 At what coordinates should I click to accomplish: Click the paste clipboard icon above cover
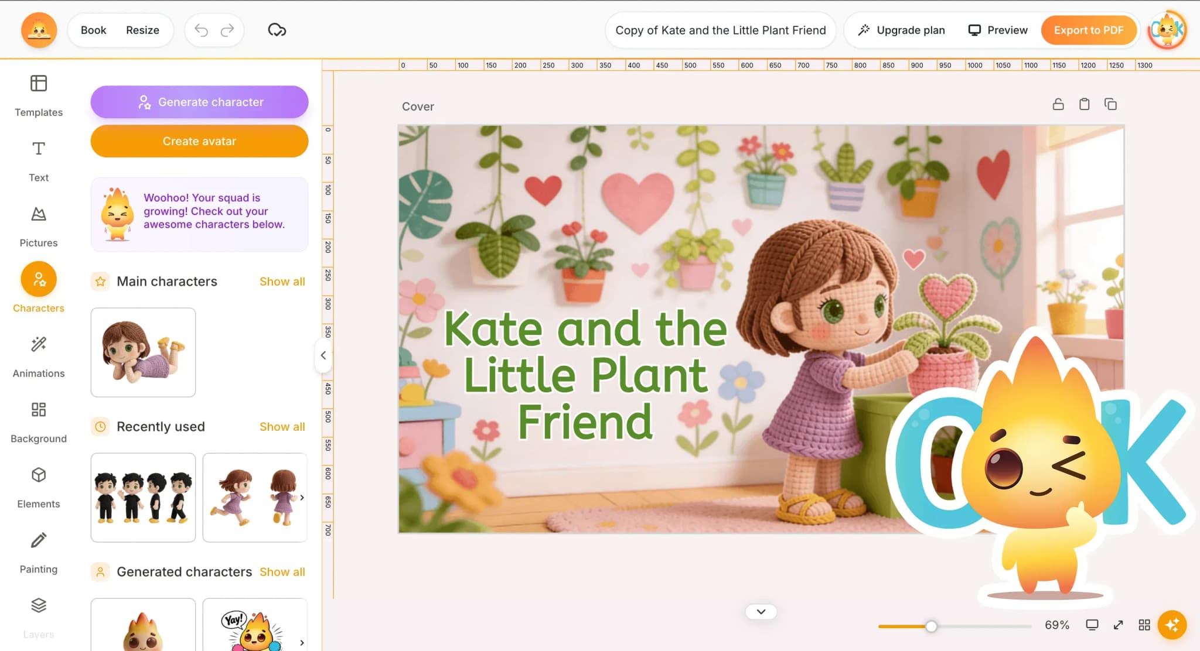[1085, 104]
